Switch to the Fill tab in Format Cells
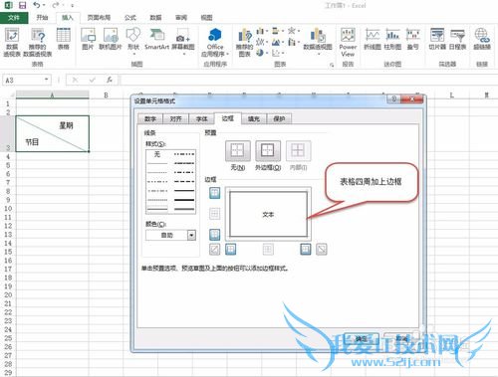The width and height of the screenshot is (498, 377). (254, 118)
